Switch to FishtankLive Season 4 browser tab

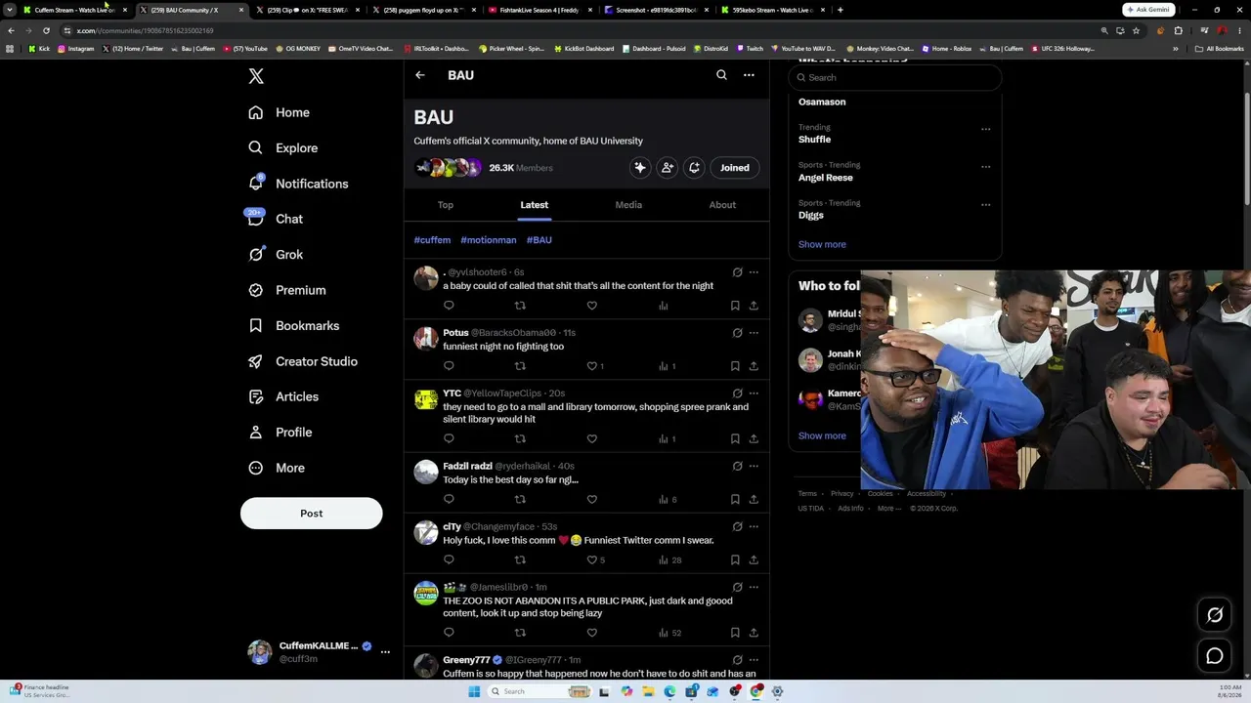tap(539, 10)
